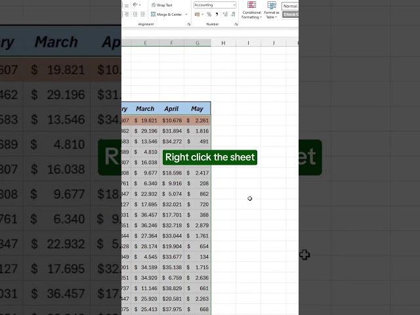Viewport: 420px width, 315px height.
Task: Select the cell showing 2.879
Action: click(x=198, y=225)
